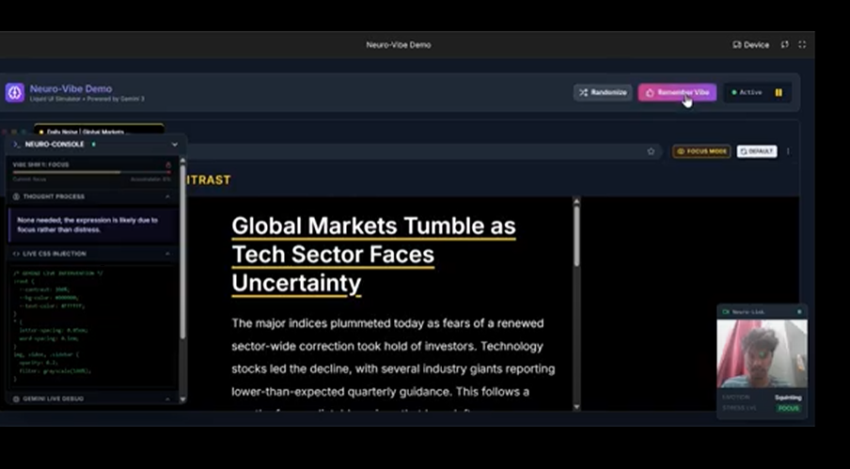Click the NEURO-CONSOLE terminal prompt icon

point(16,145)
